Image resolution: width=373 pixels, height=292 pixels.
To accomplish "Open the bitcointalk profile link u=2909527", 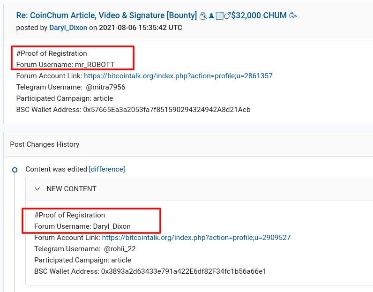I will tap(196, 238).
